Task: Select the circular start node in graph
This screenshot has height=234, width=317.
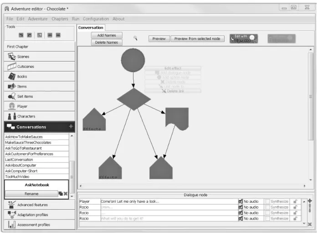Action: click(133, 60)
